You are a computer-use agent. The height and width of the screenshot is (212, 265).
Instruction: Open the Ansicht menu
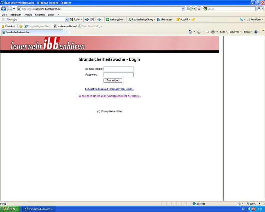pos(28,14)
